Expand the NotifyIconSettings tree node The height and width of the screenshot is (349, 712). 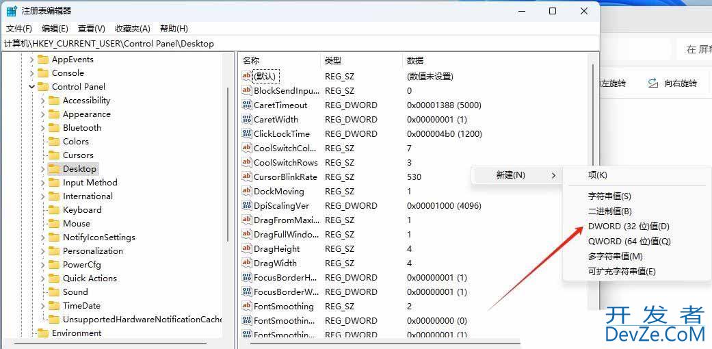(x=42, y=237)
